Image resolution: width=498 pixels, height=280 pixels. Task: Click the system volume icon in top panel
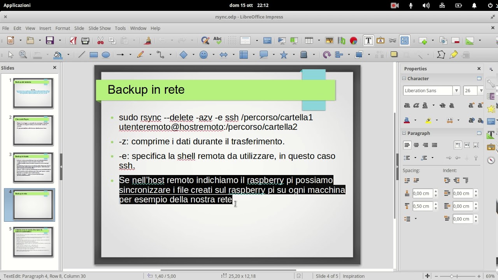click(x=426, y=5)
